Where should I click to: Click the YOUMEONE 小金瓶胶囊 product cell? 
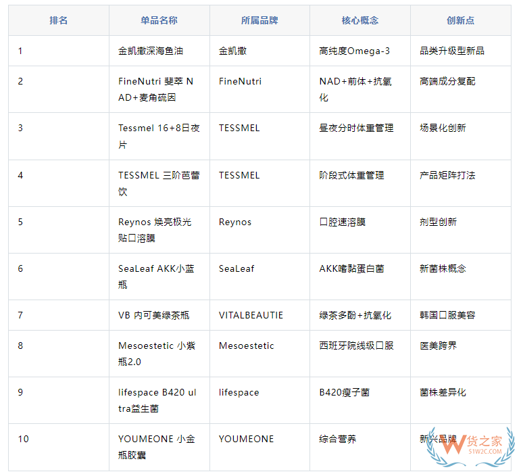pos(159,448)
